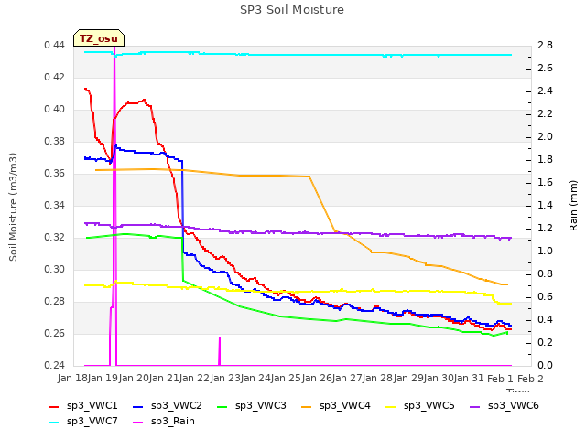Screen dimensions: 586x439
Task: Toggle sp3_VWC5 legend label
Action: click(429, 405)
